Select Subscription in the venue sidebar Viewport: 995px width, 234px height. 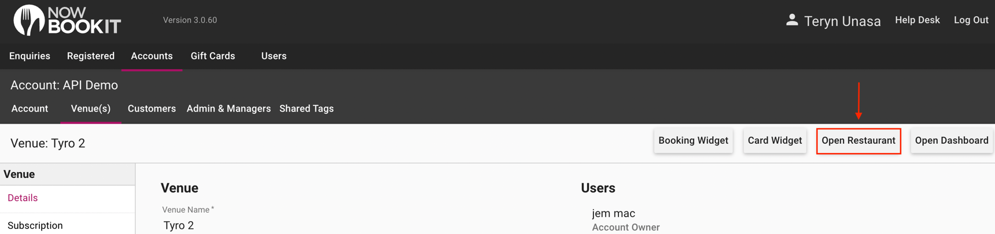pyautogui.click(x=35, y=225)
